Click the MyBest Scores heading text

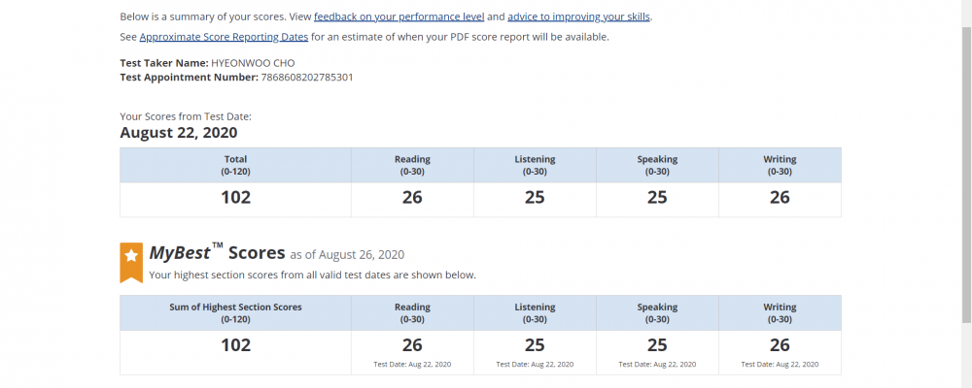(x=217, y=252)
